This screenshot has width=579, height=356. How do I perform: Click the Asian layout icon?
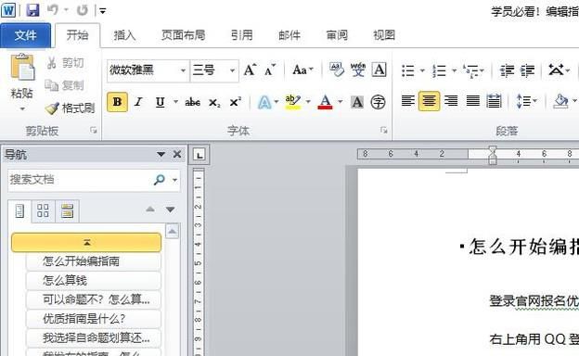point(556,70)
